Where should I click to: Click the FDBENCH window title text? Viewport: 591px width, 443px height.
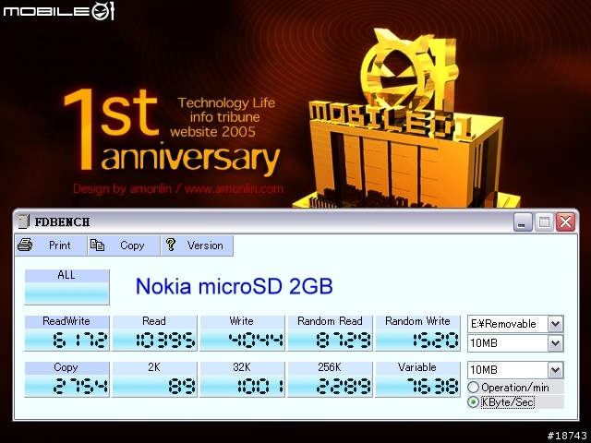point(62,221)
